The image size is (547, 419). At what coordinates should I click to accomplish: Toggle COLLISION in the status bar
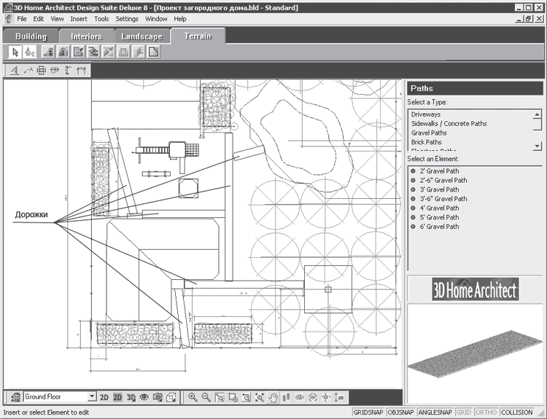pos(516,412)
